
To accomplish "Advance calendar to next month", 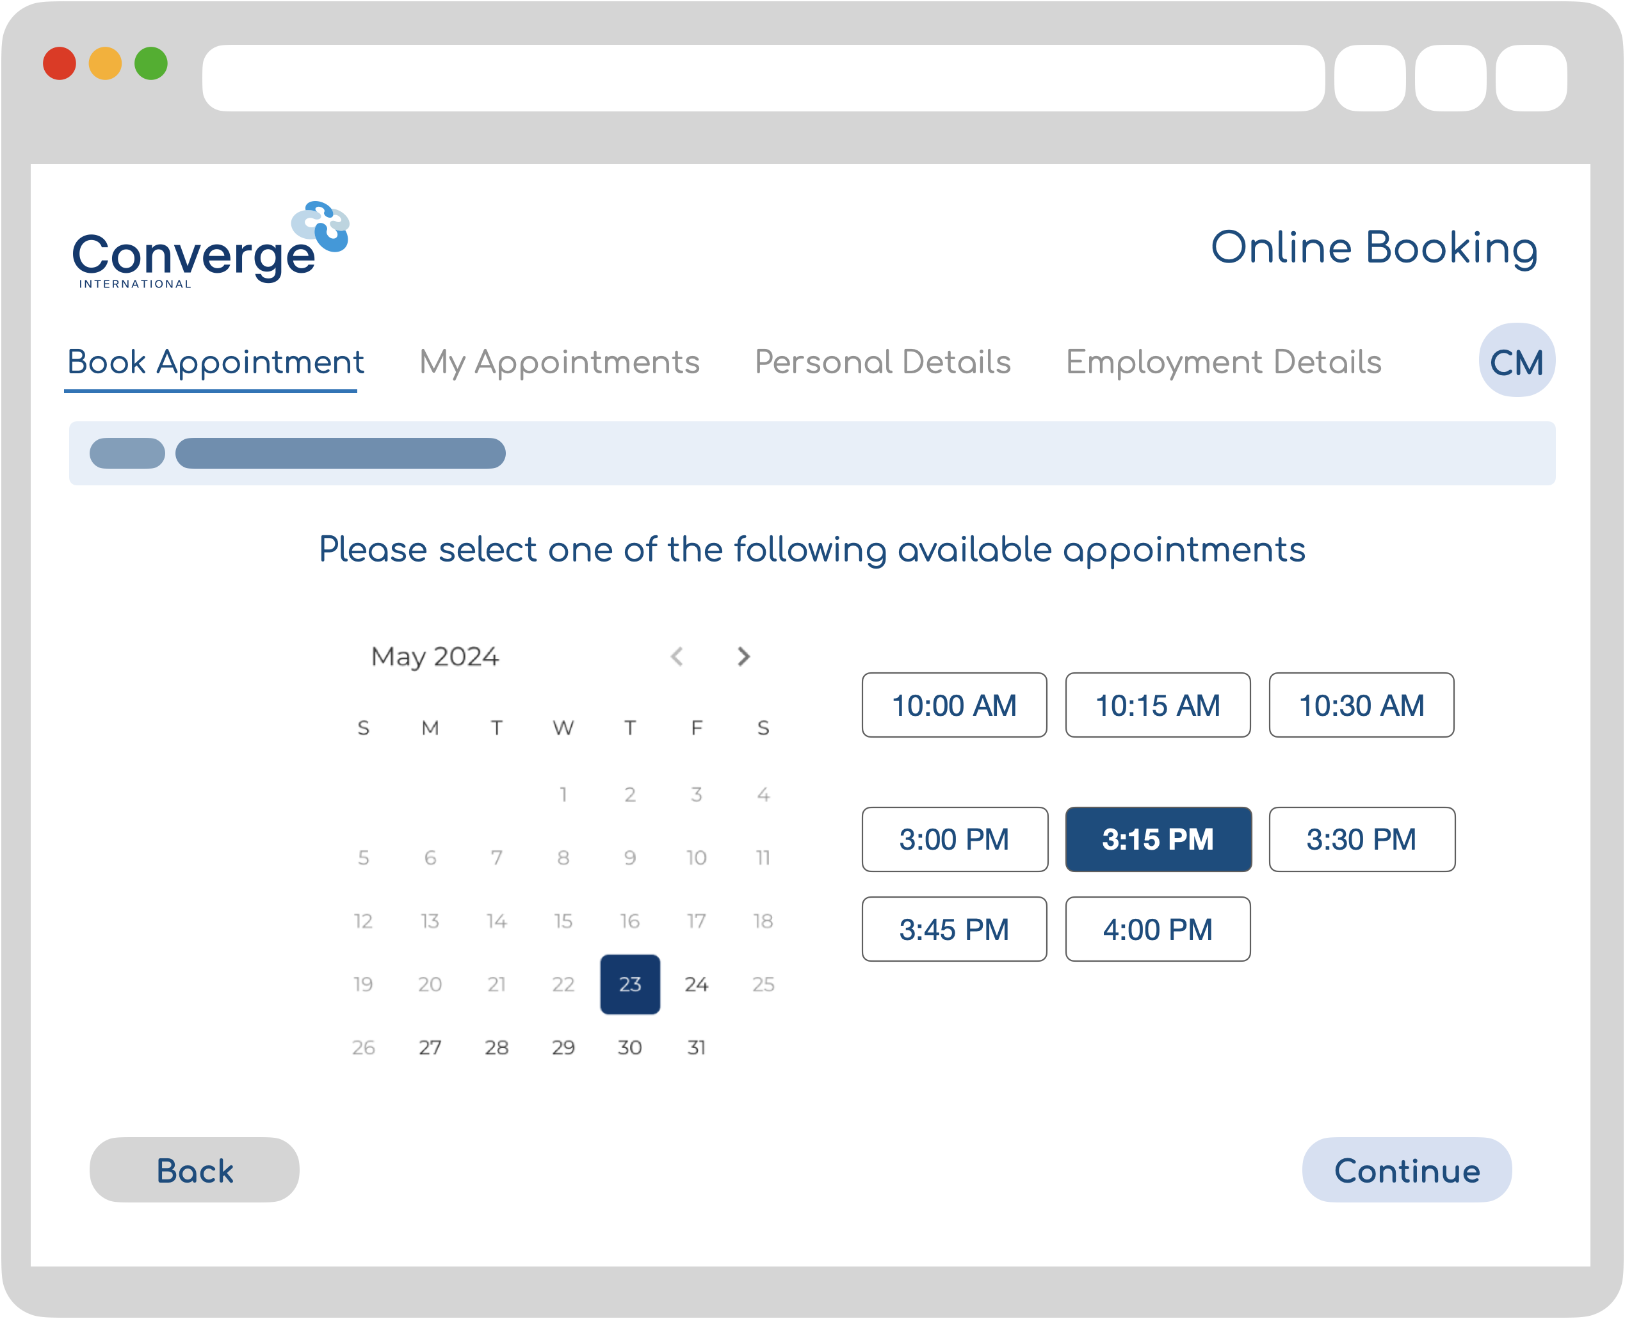I will (x=743, y=656).
